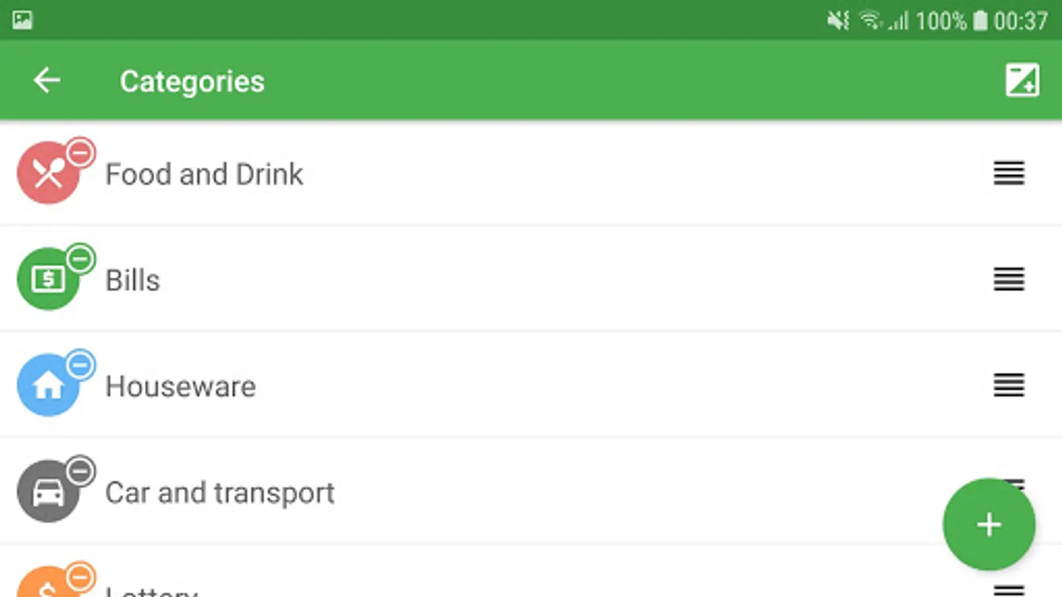This screenshot has width=1062, height=597.
Task: Select the Bills row reorder handle
Action: click(1009, 279)
